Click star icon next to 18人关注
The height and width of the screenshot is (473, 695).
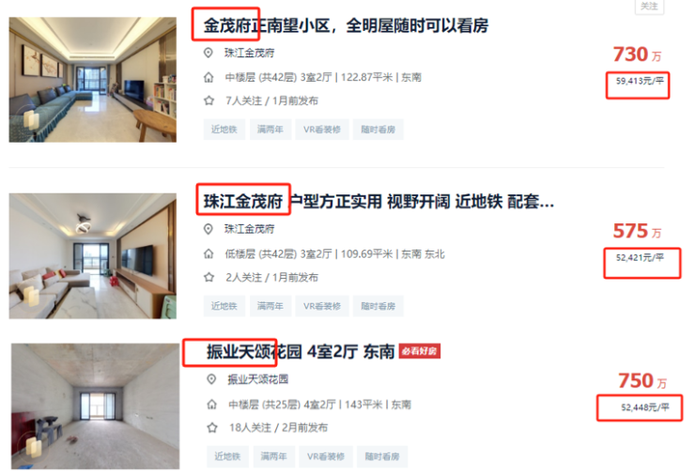coord(212,427)
